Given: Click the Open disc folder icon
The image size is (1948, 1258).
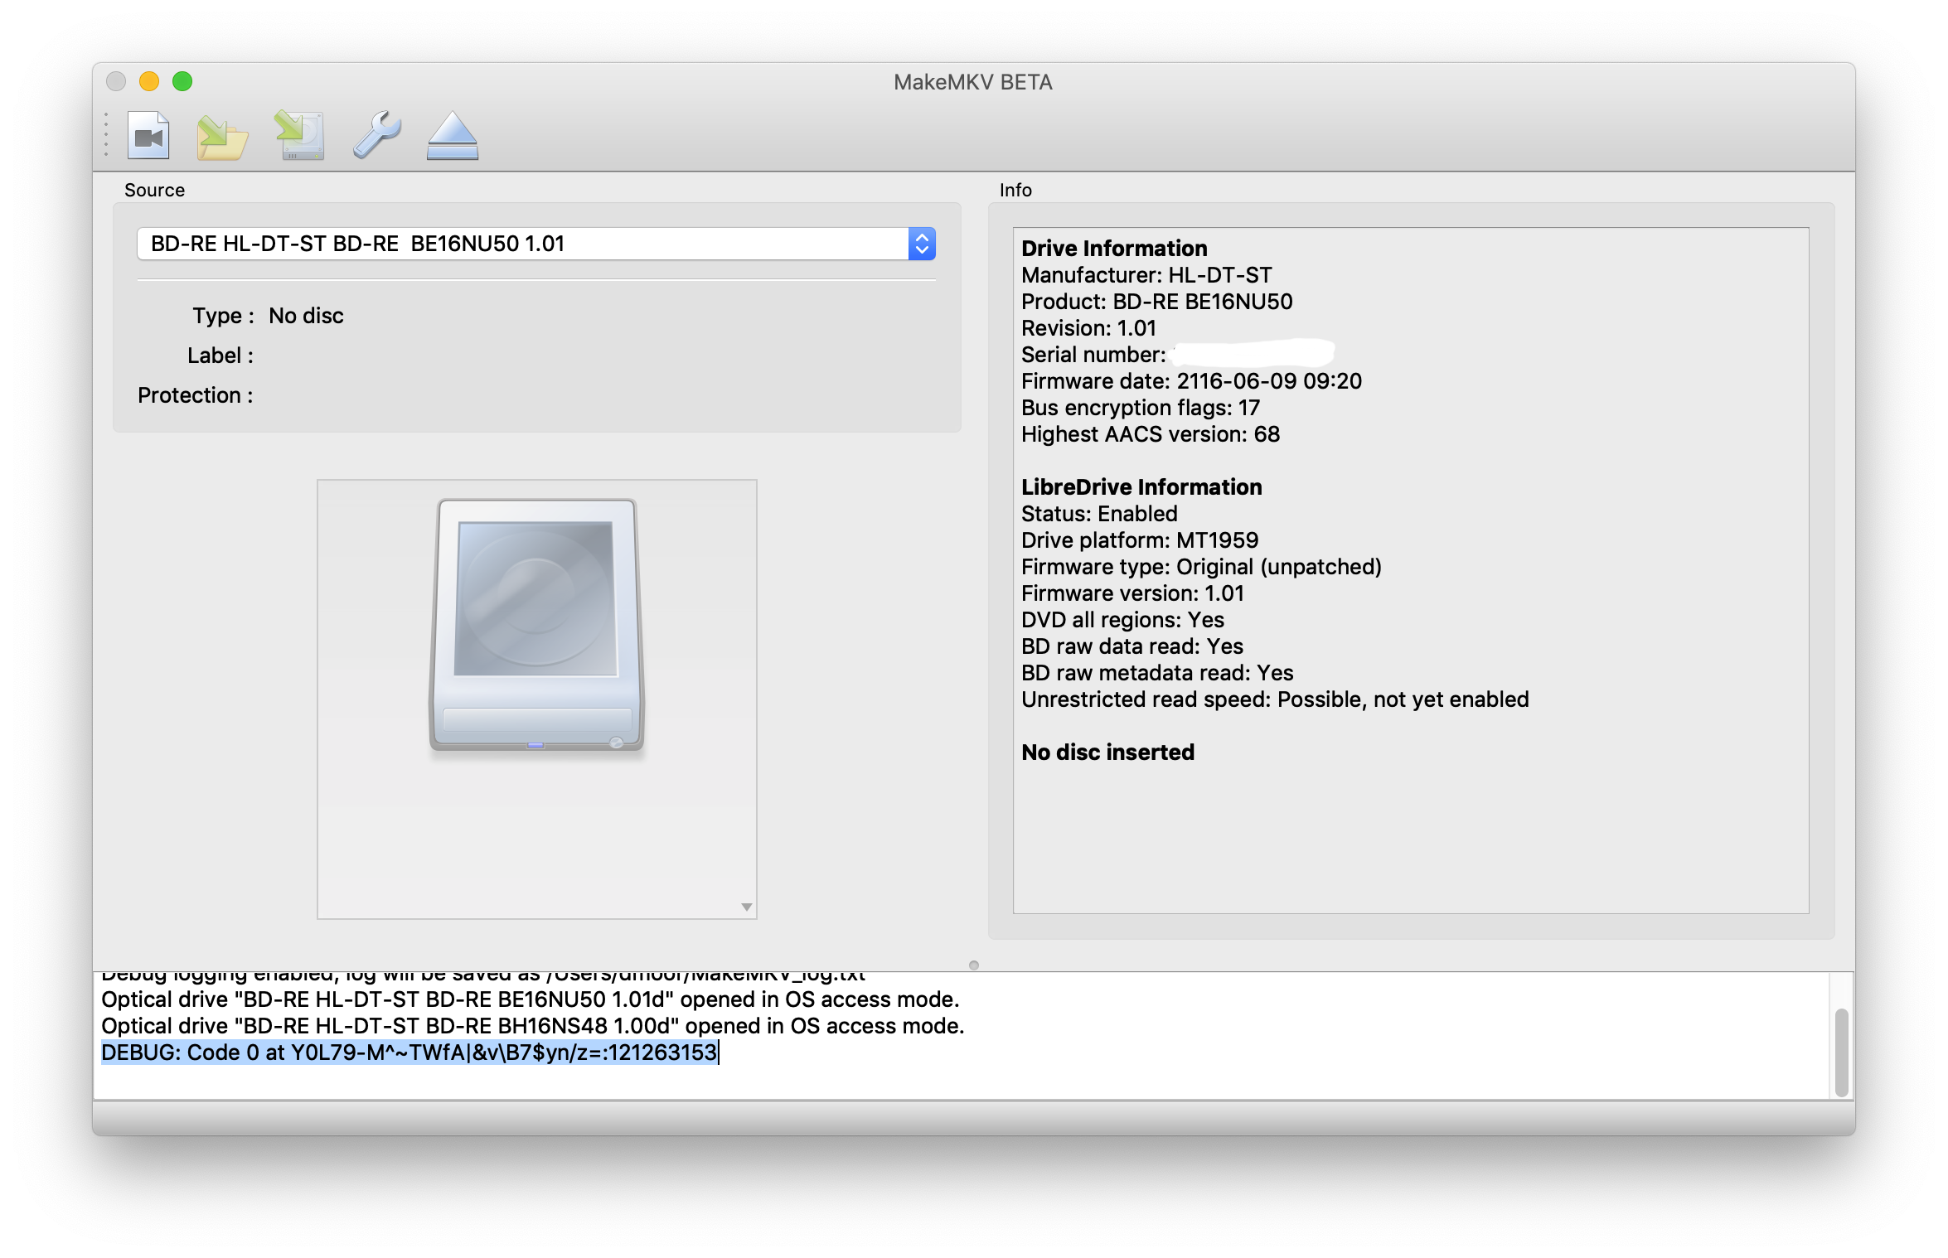Looking at the screenshot, I should coord(222,137).
